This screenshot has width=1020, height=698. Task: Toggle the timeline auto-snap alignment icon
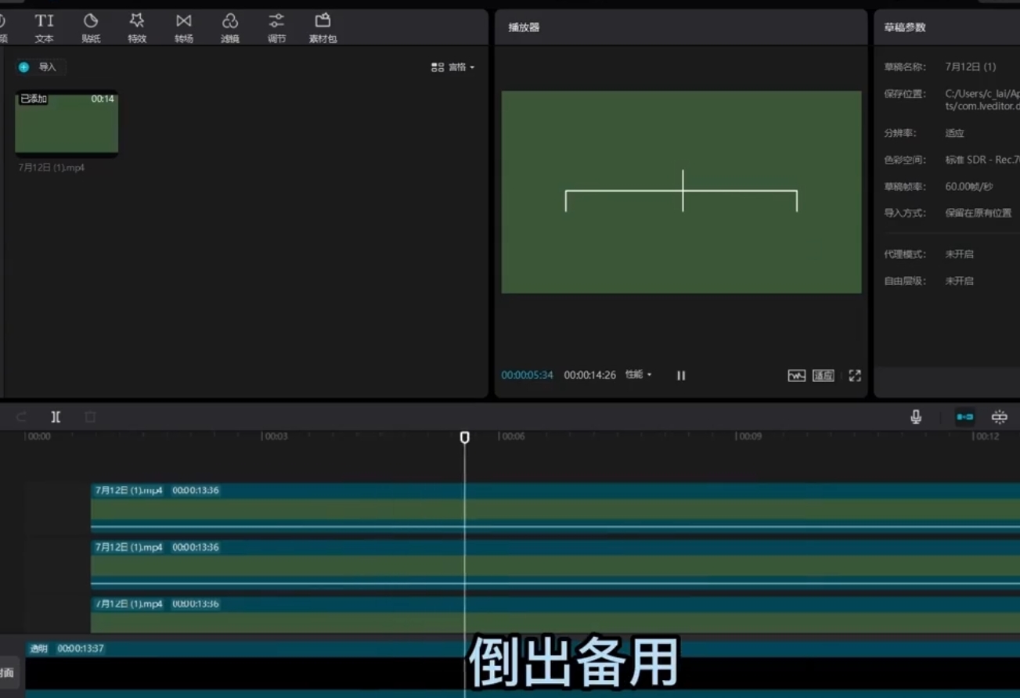pos(1000,417)
